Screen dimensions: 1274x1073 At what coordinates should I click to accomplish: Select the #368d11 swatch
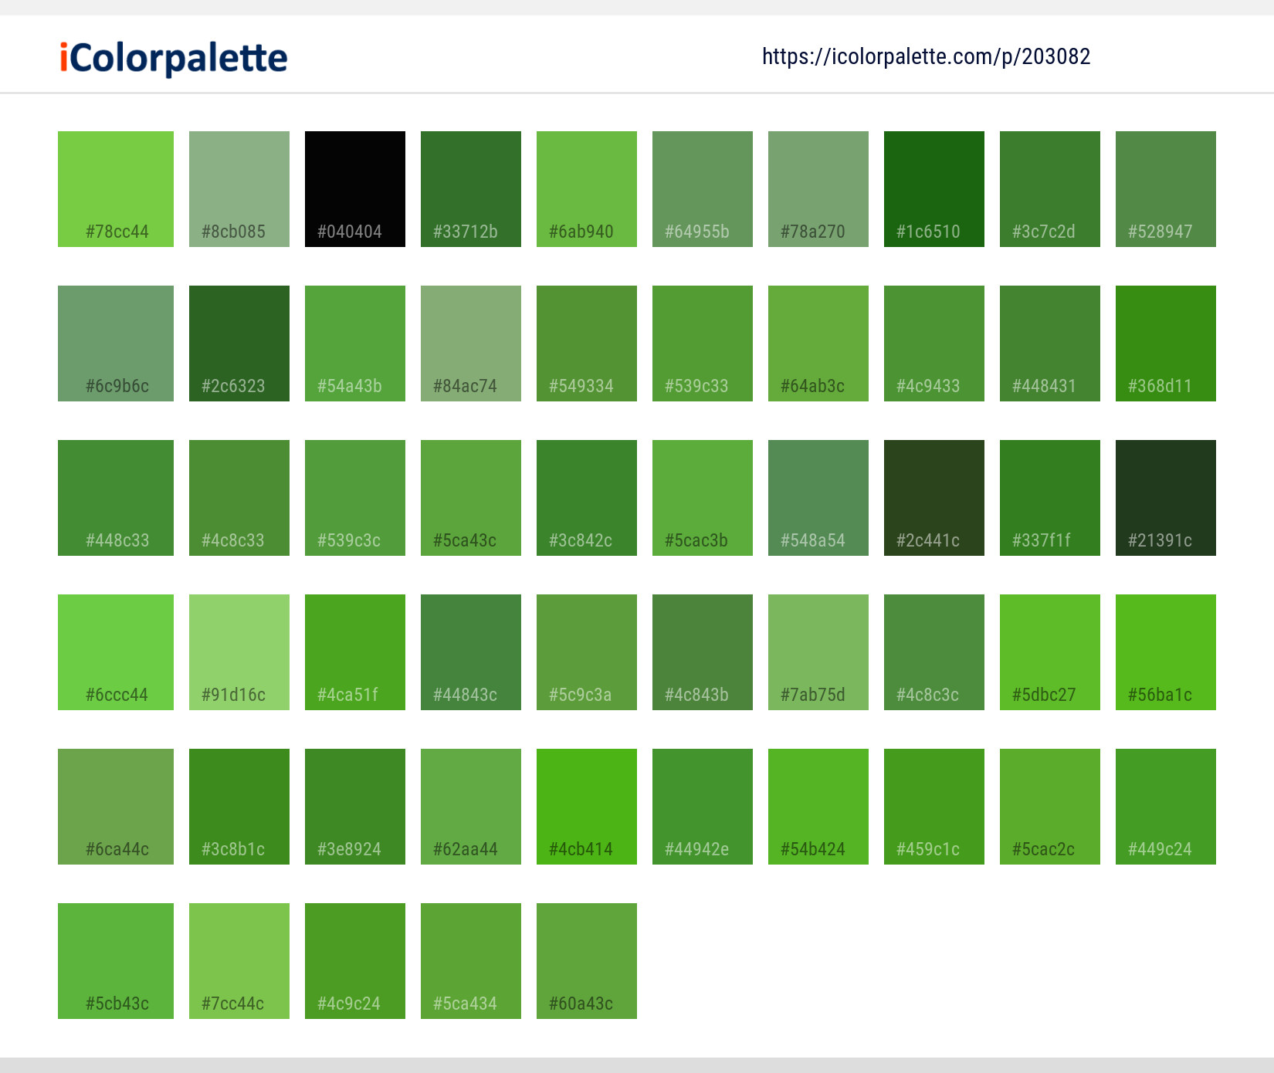[x=1165, y=343]
